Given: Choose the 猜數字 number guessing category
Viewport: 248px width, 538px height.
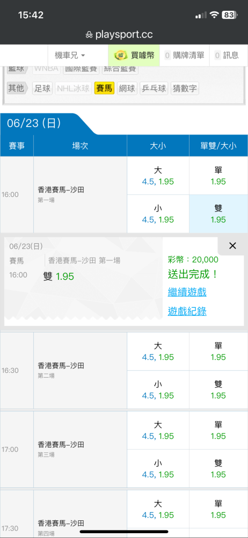Looking at the screenshot, I should (185, 89).
